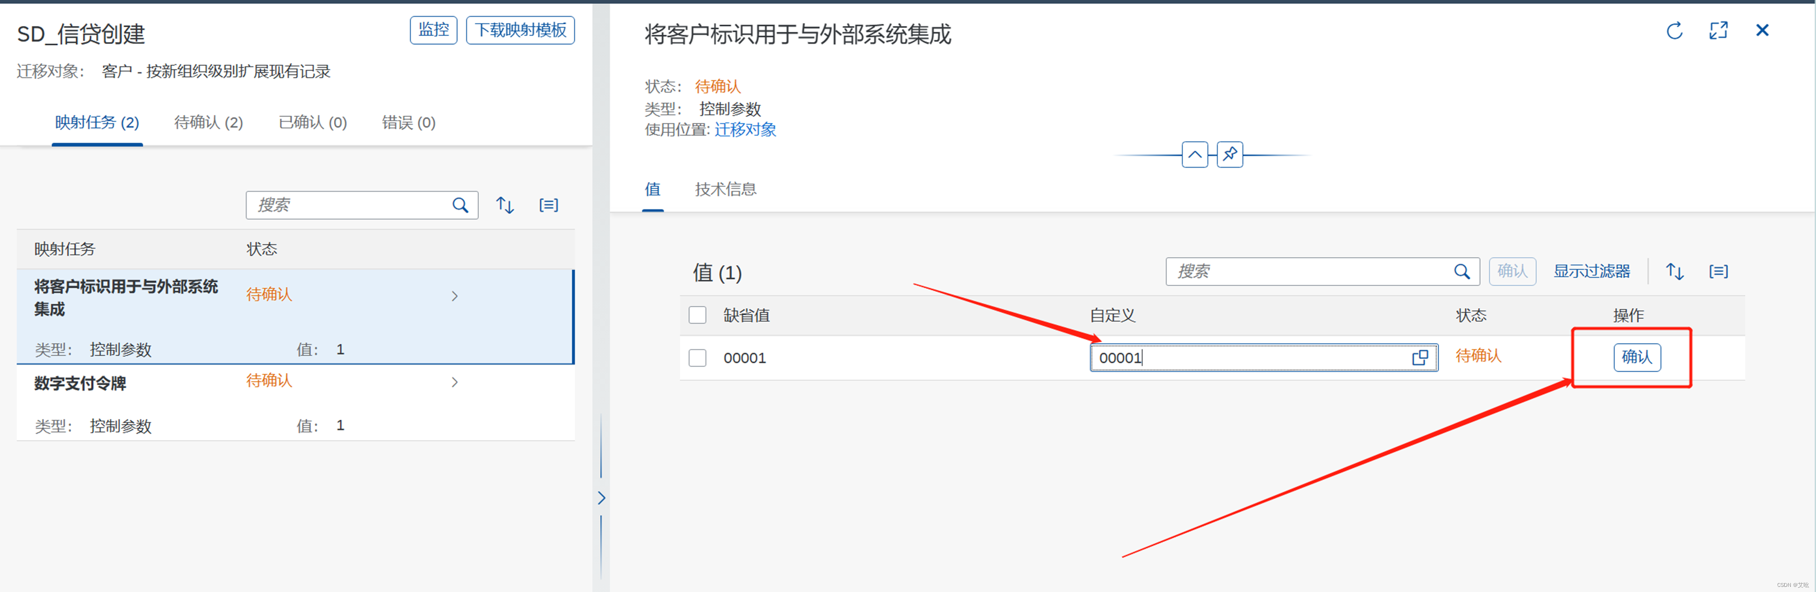This screenshot has width=1816, height=592.
Task: Click the greyed 确认 button in values toolbar
Action: click(1513, 271)
